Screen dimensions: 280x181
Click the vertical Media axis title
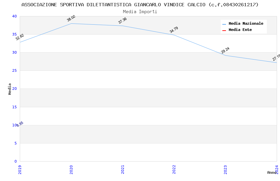(x=10, y=89)
